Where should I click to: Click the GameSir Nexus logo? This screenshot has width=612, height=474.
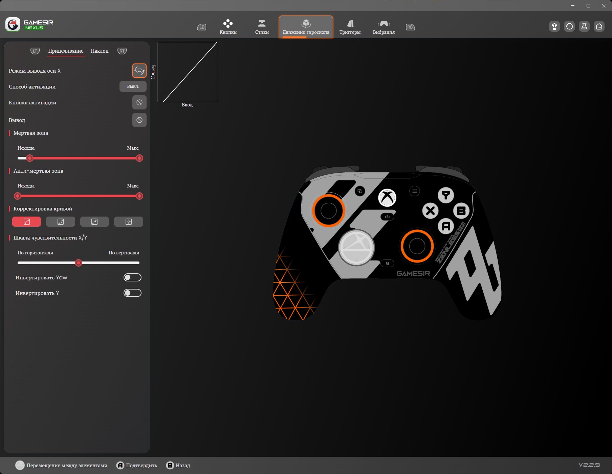pyautogui.click(x=29, y=25)
